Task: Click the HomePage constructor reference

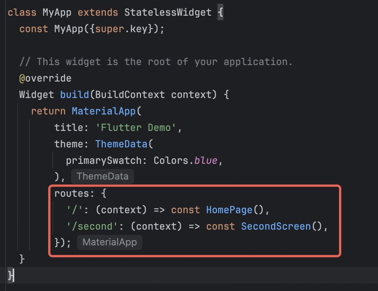Action: point(229,210)
